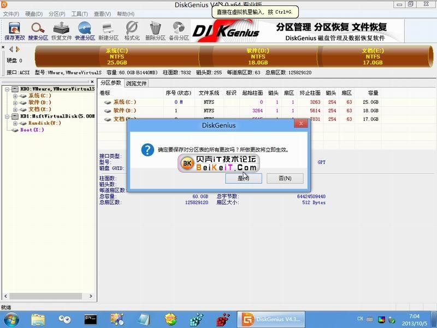Image resolution: width=437 pixels, height=328 pixels.
Task: Open the 分区(P) menu
Action: coord(57,14)
